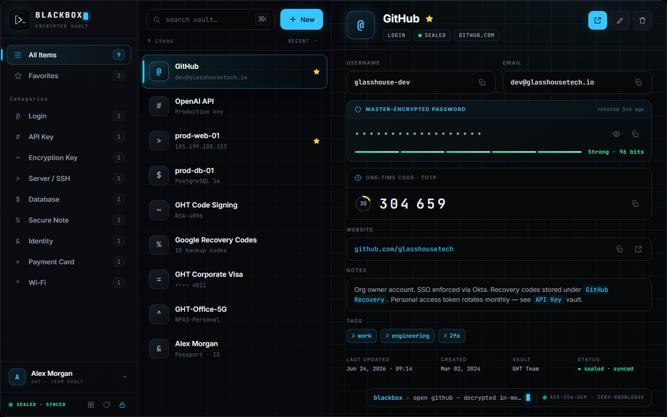Click the GitHub @ icon in detail header
Viewport: 667px width, 417px height.
point(361,25)
